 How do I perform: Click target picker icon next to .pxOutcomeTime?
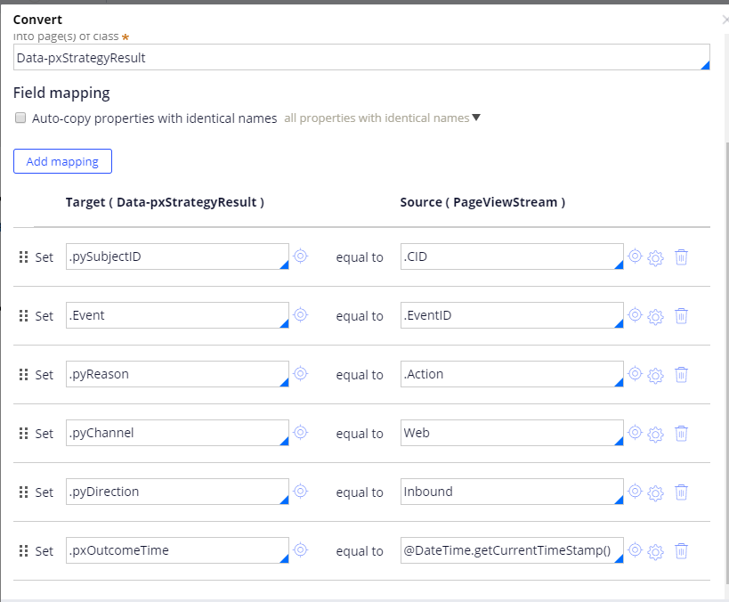tap(301, 550)
